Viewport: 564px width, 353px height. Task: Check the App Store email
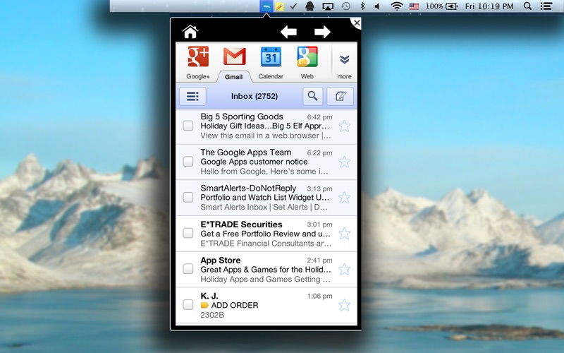tap(188, 269)
